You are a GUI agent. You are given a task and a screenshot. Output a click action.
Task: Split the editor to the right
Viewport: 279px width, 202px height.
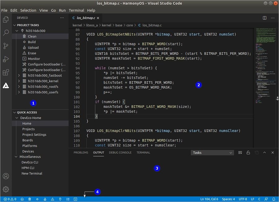click(264, 18)
